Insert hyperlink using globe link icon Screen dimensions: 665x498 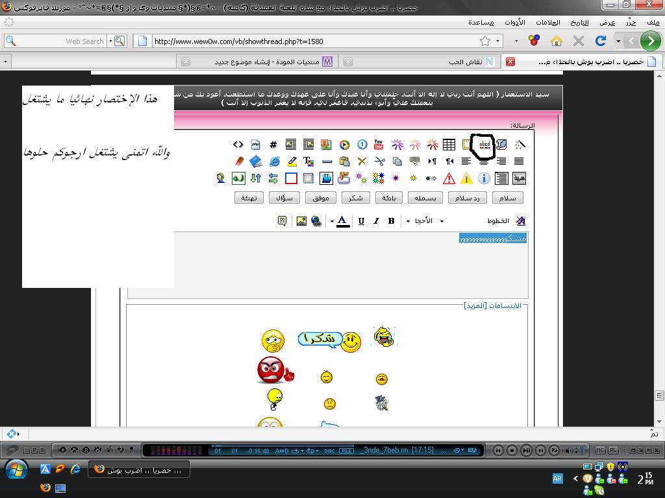316,221
